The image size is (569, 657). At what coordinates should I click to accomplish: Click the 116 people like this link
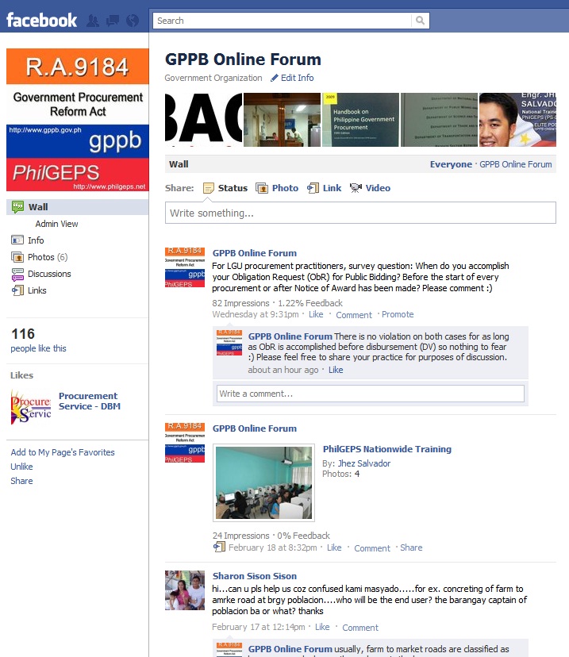tap(38, 348)
